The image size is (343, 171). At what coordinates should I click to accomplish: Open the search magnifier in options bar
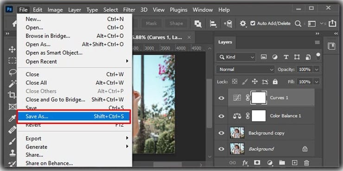click(x=298, y=24)
